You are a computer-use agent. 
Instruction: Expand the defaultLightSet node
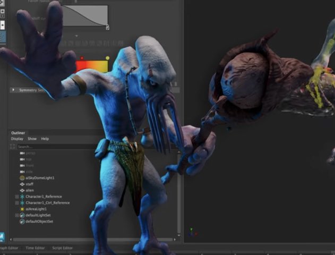(17, 215)
